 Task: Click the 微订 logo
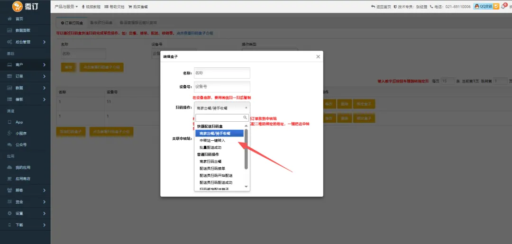click(25, 6)
